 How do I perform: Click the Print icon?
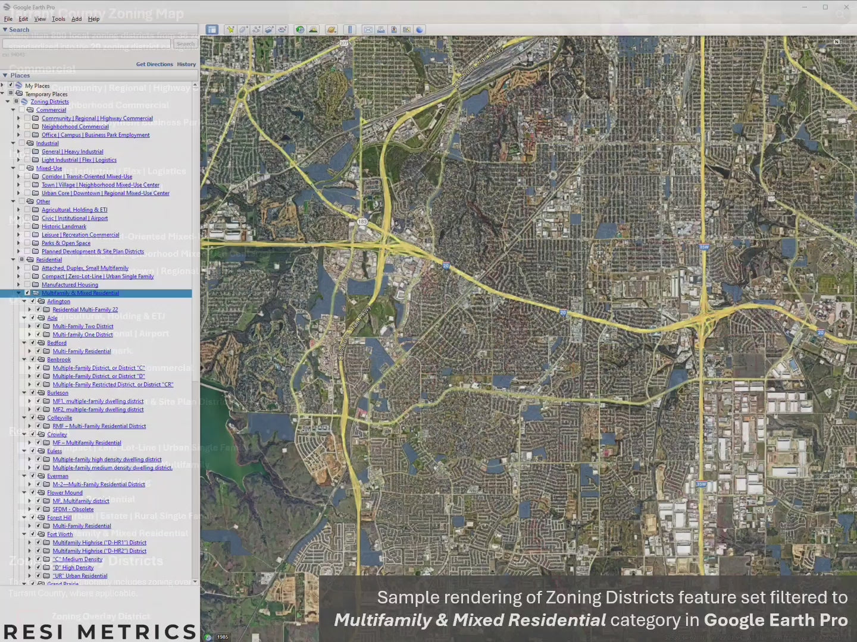[381, 30]
